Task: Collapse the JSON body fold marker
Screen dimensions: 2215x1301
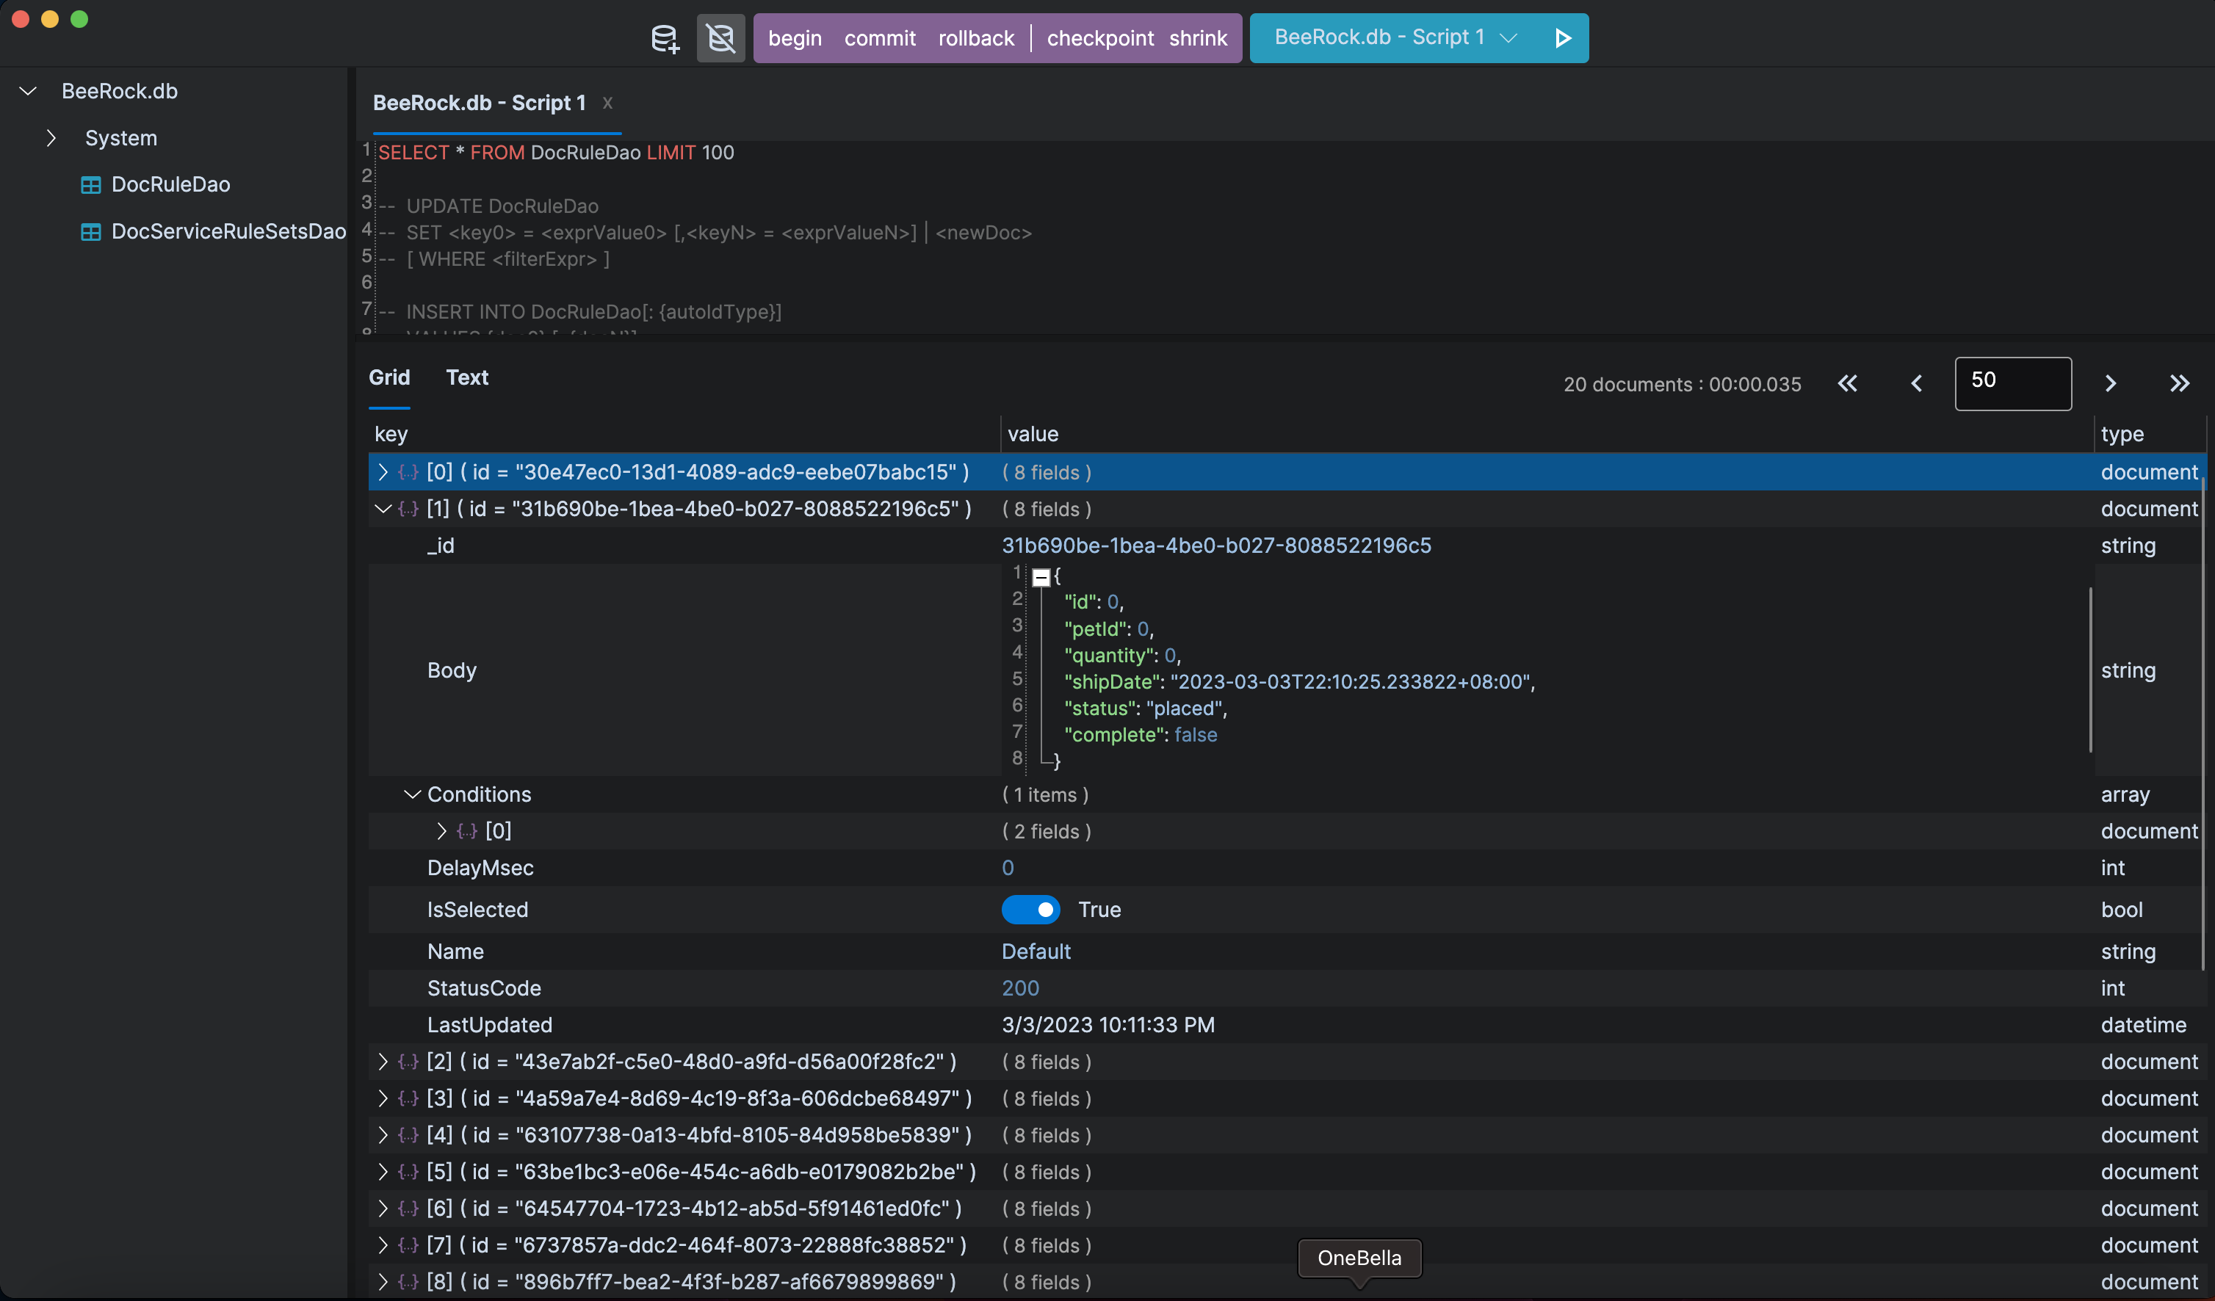Action: (1041, 577)
